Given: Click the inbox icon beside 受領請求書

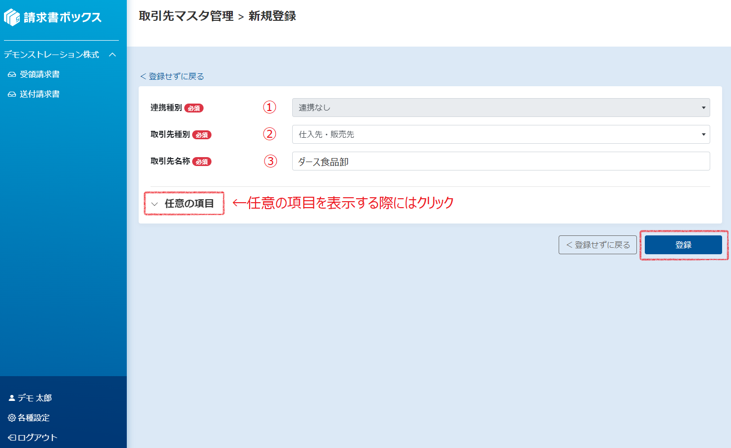Looking at the screenshot, I should (x=12, y=75).
